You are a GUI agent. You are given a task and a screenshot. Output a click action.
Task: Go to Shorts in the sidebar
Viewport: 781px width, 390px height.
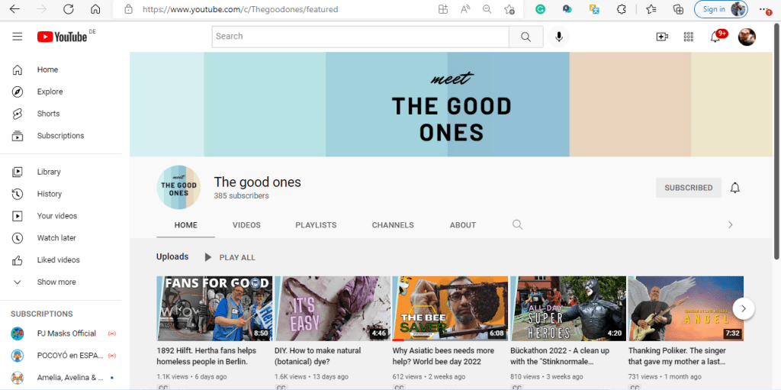point(48,114)
